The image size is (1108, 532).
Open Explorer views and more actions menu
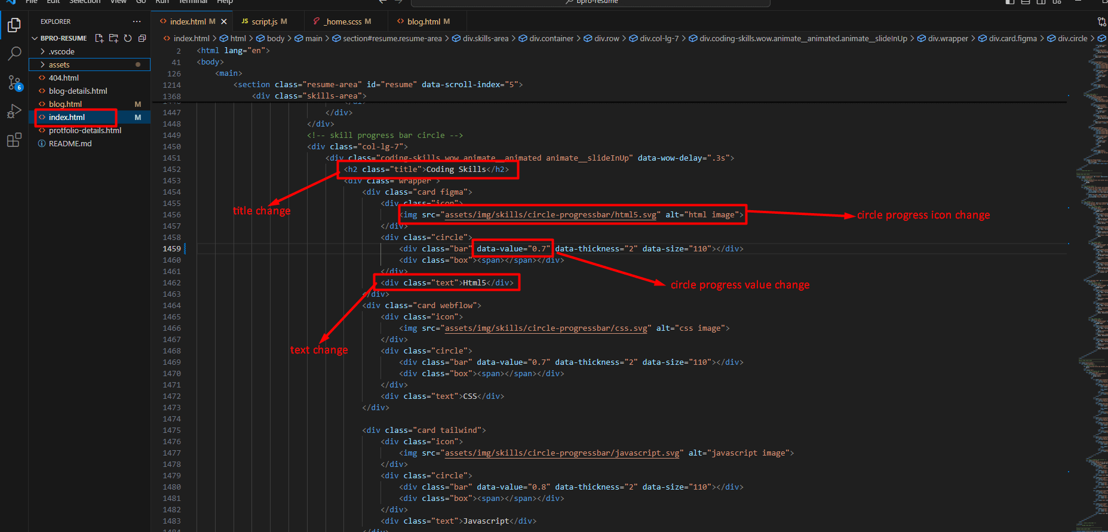(x=137, y=21)
